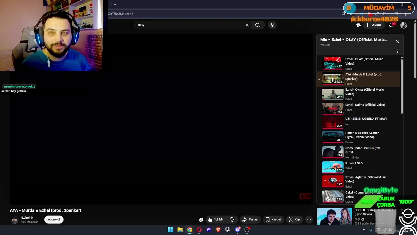The height and width of the screenshot is (235, 417).
Task: Open the YouTube notifications bell
Action: point(392,25)
